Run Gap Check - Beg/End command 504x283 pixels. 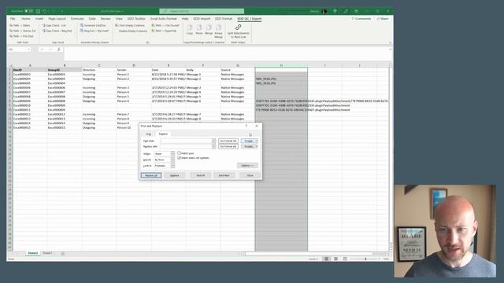[57, 31]
